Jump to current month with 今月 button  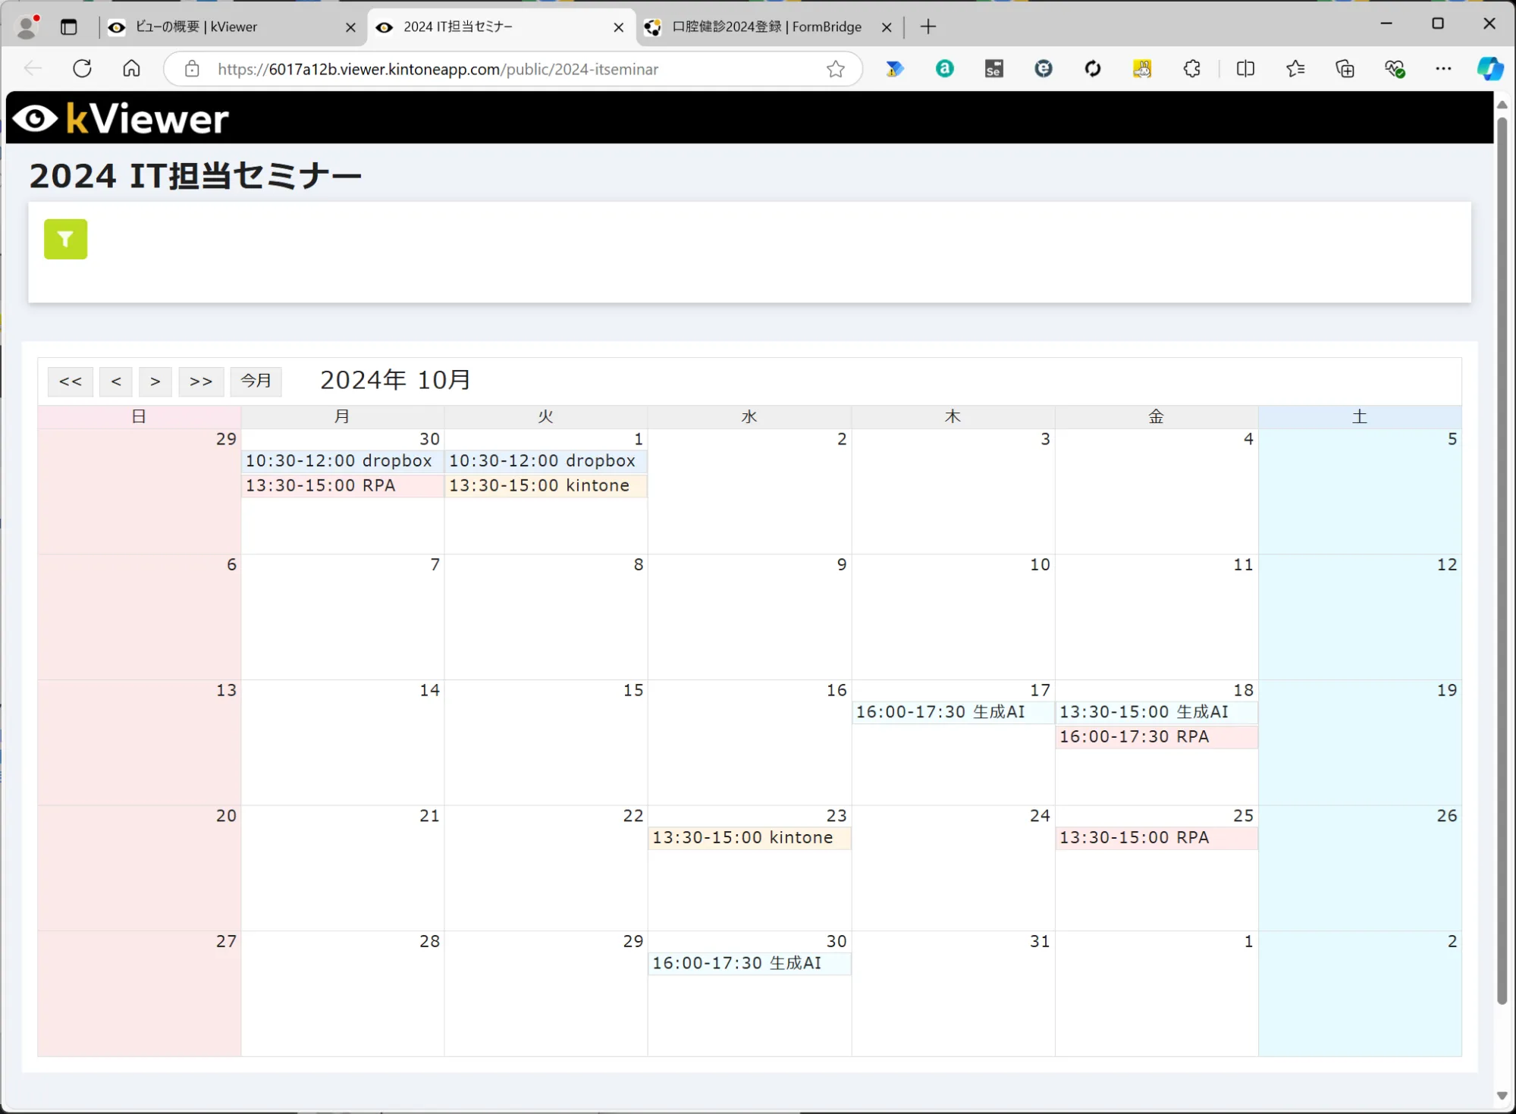point(256,381)
